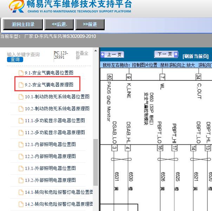Click PADS GND Monitor label in diagram
The height and width of the screenshot is (211, 212).
[109, 101]
